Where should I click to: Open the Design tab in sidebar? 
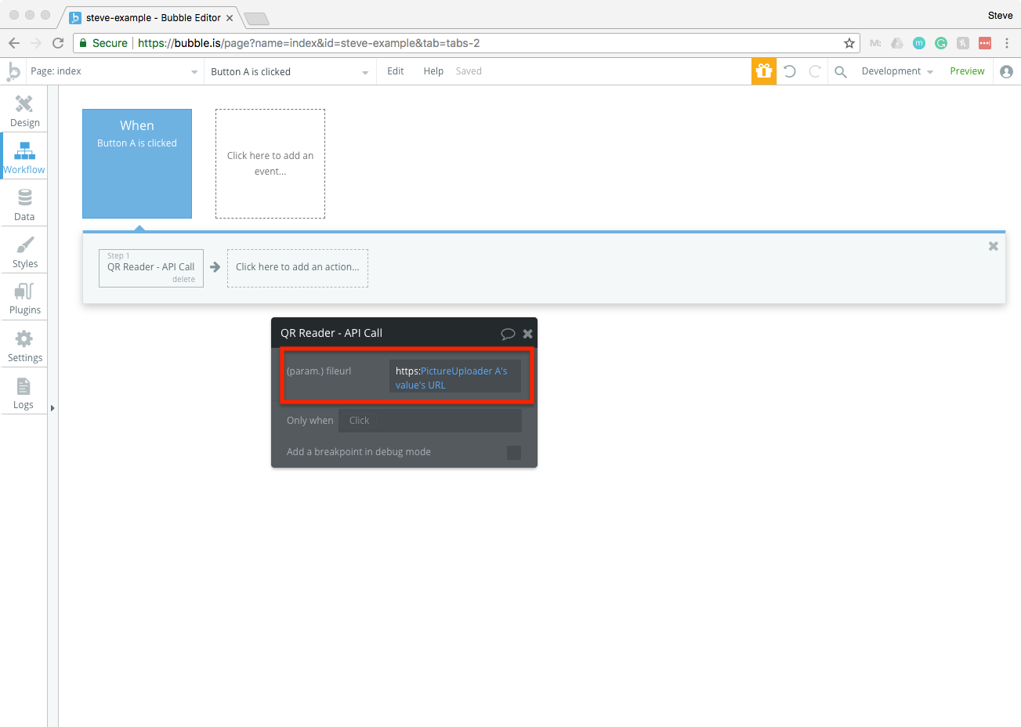(x=24, y=110)
